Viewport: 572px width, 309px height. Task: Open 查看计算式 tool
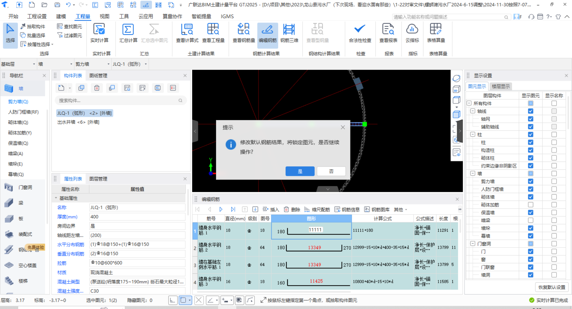point(187,33)
